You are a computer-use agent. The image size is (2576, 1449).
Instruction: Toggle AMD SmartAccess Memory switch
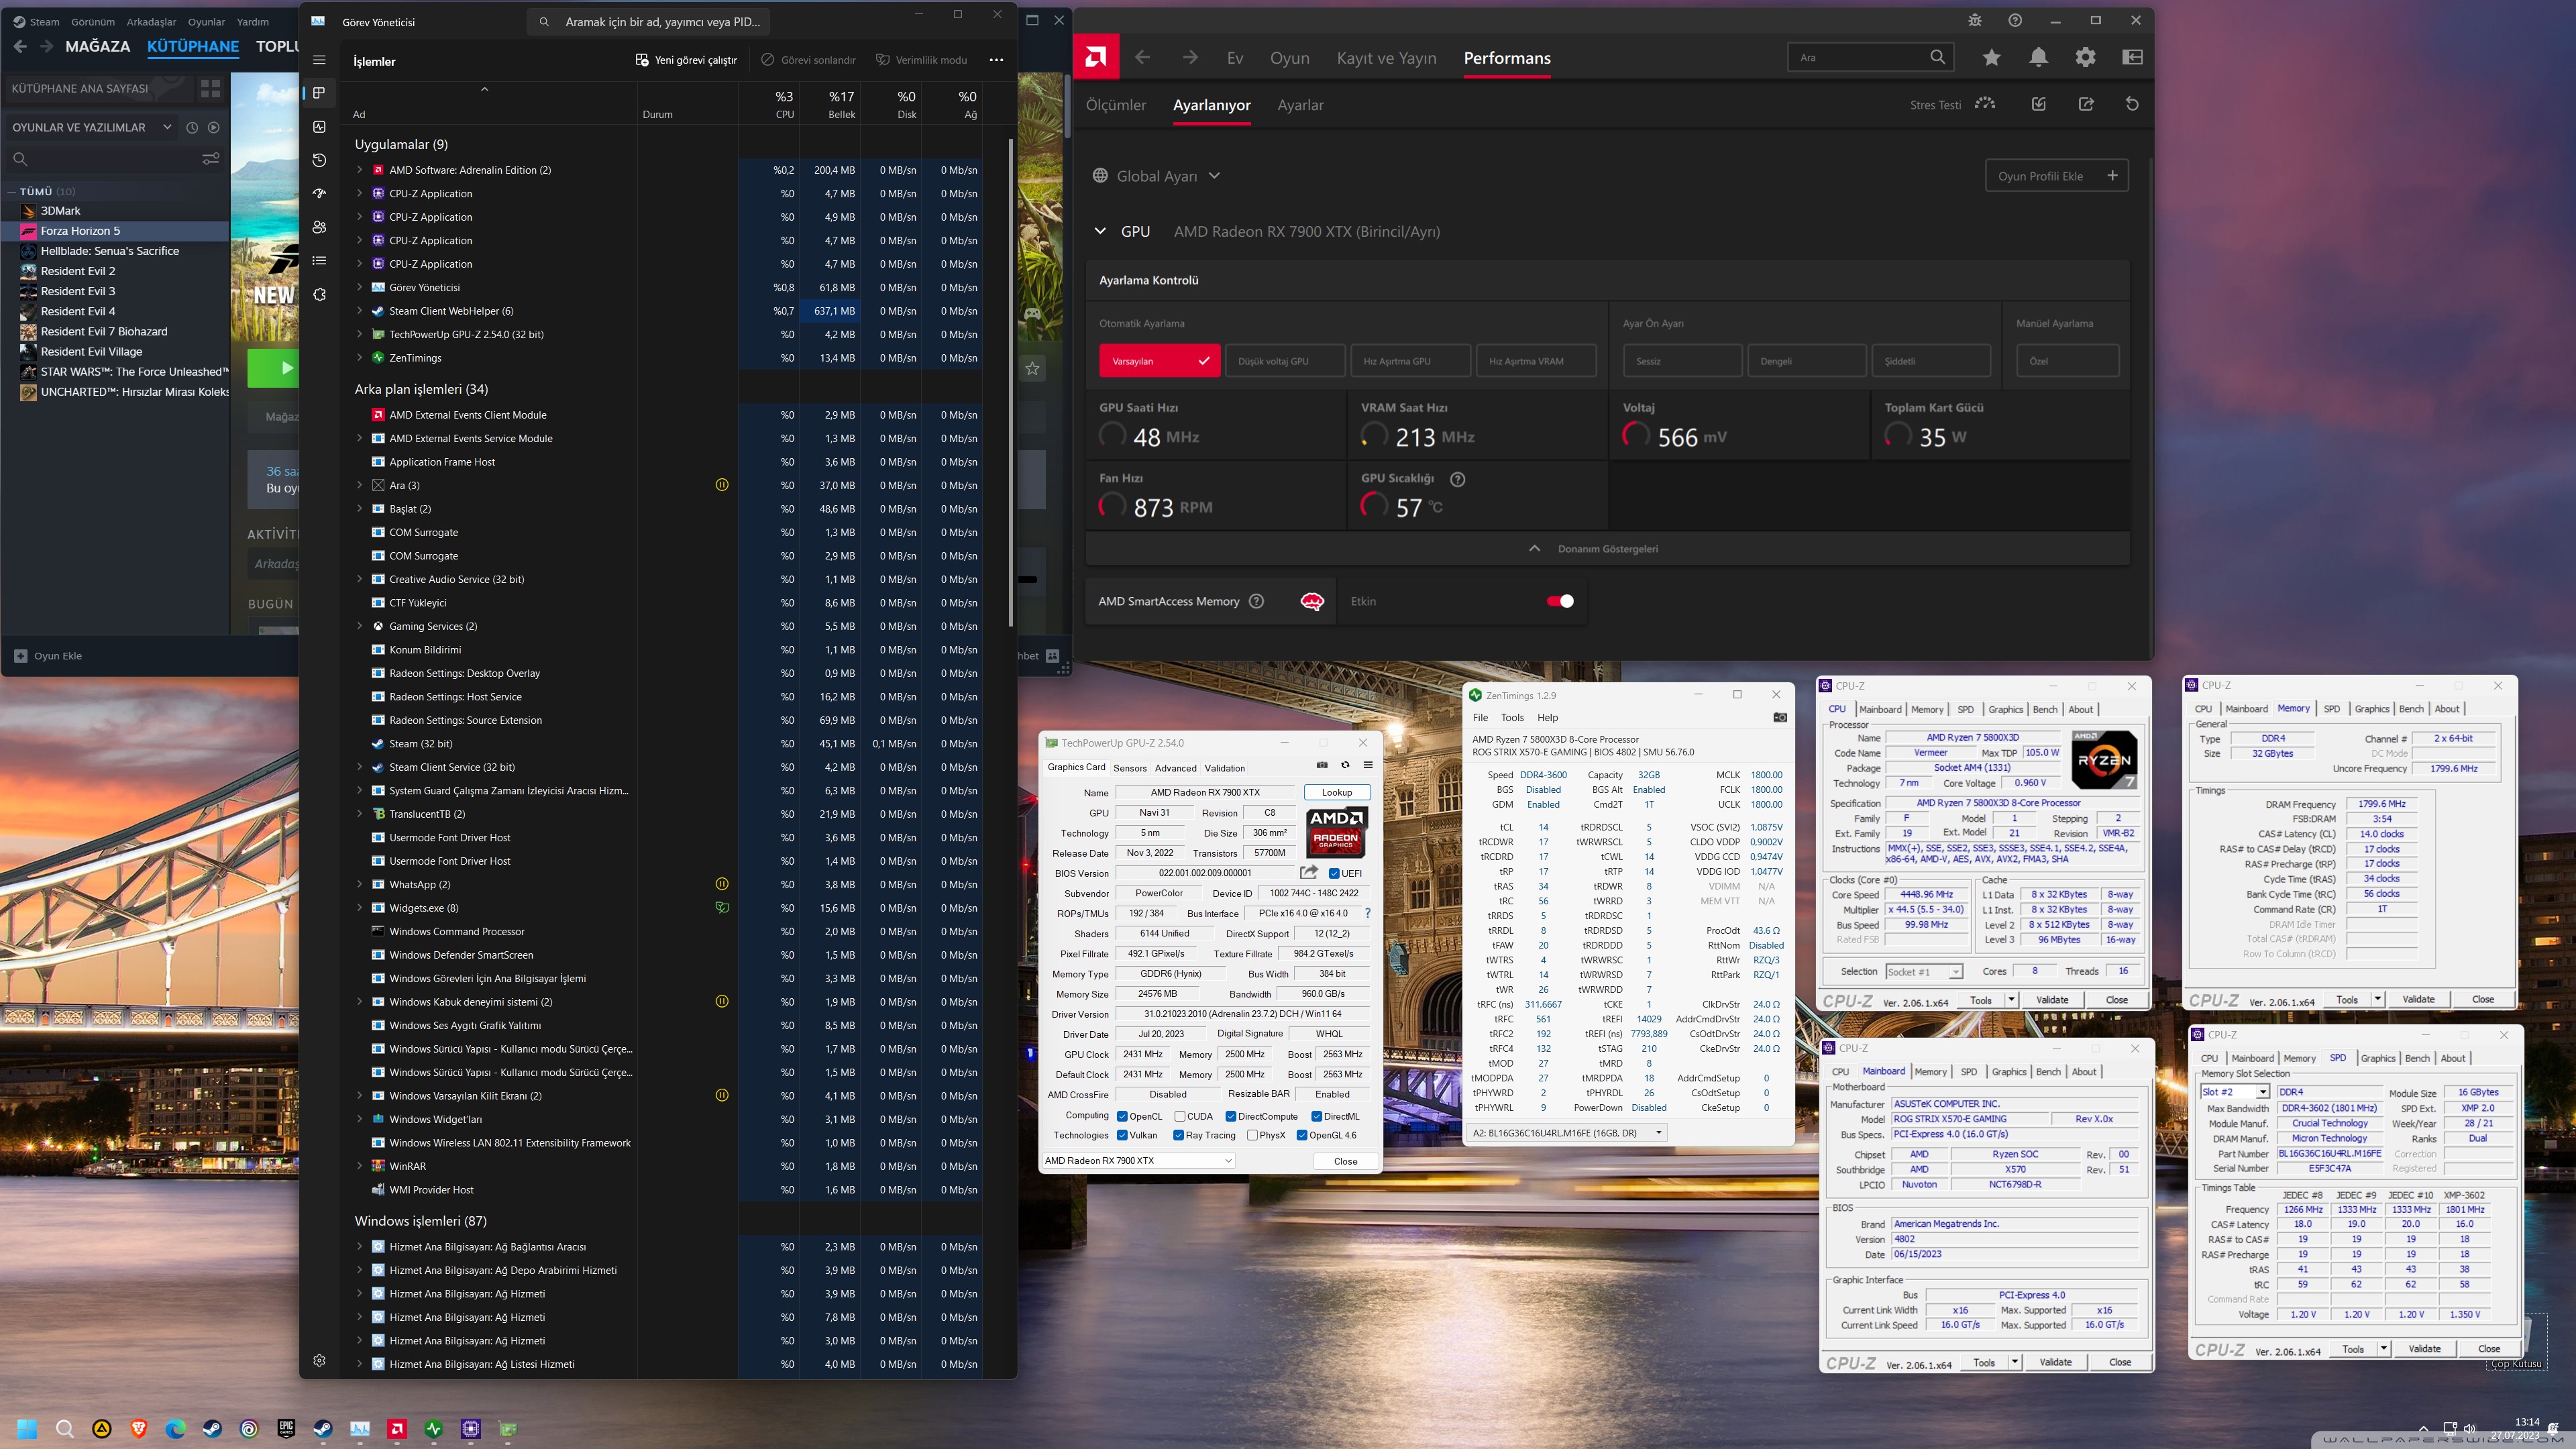pos(1560,601)
